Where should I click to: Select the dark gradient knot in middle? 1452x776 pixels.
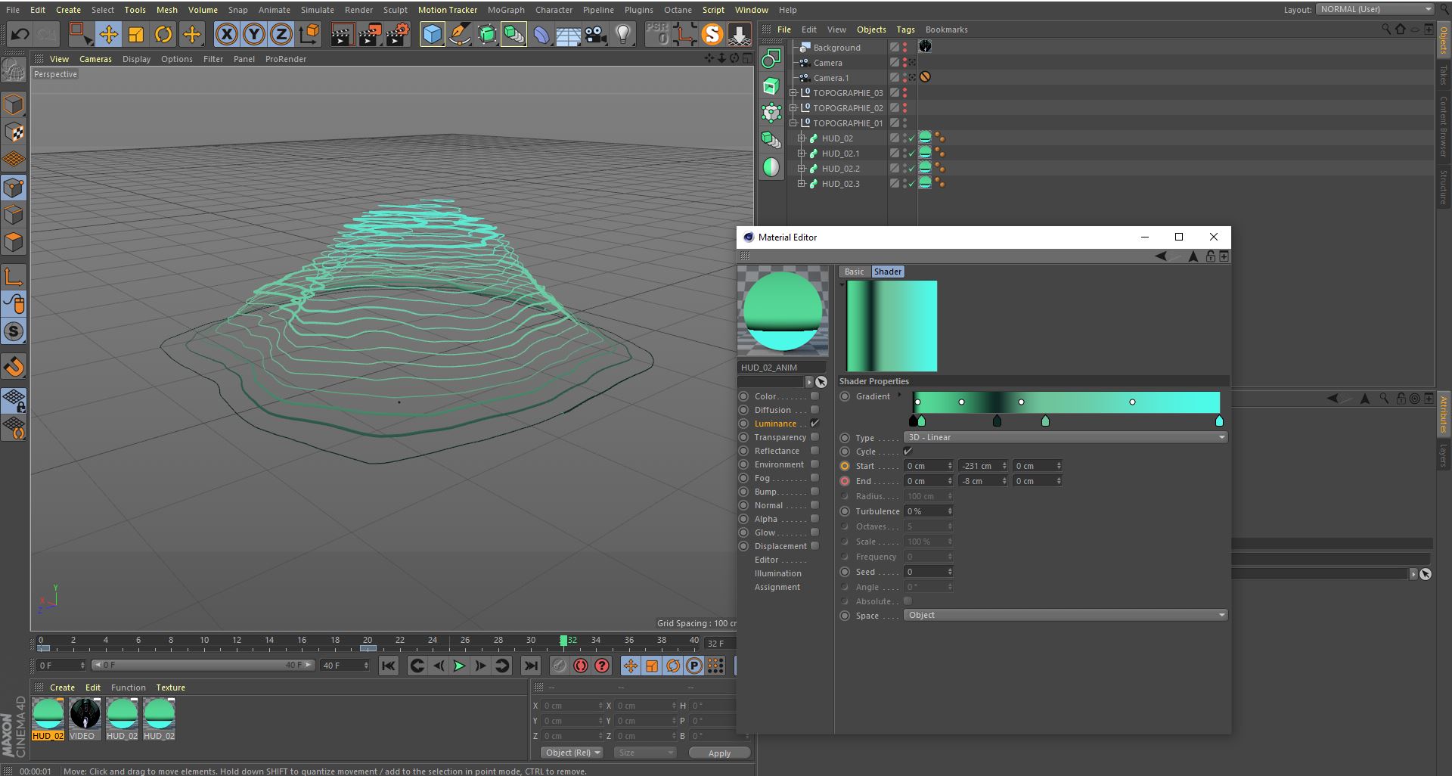(997, 421)
